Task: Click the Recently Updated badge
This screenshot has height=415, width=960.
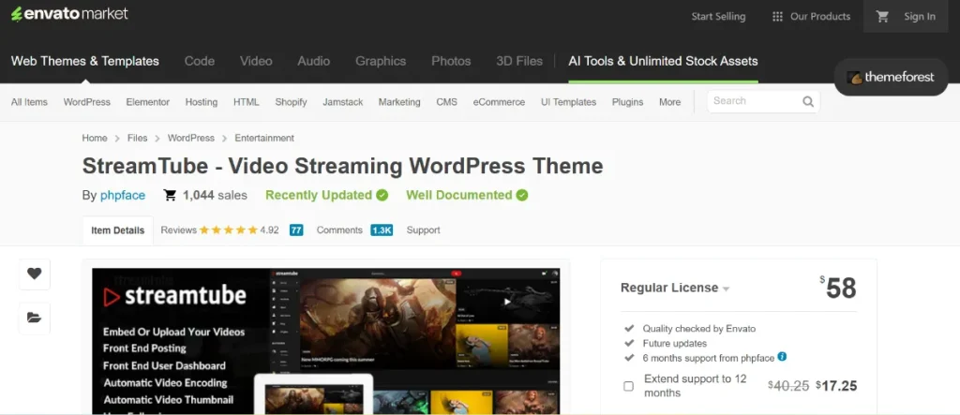Action: click(327, 195)
